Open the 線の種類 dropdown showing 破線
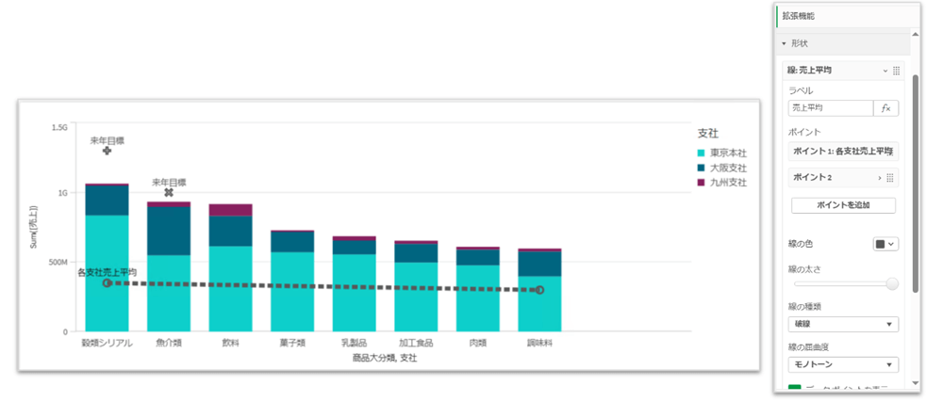This screenshot has width=943, height=402. tap(843, 325)
